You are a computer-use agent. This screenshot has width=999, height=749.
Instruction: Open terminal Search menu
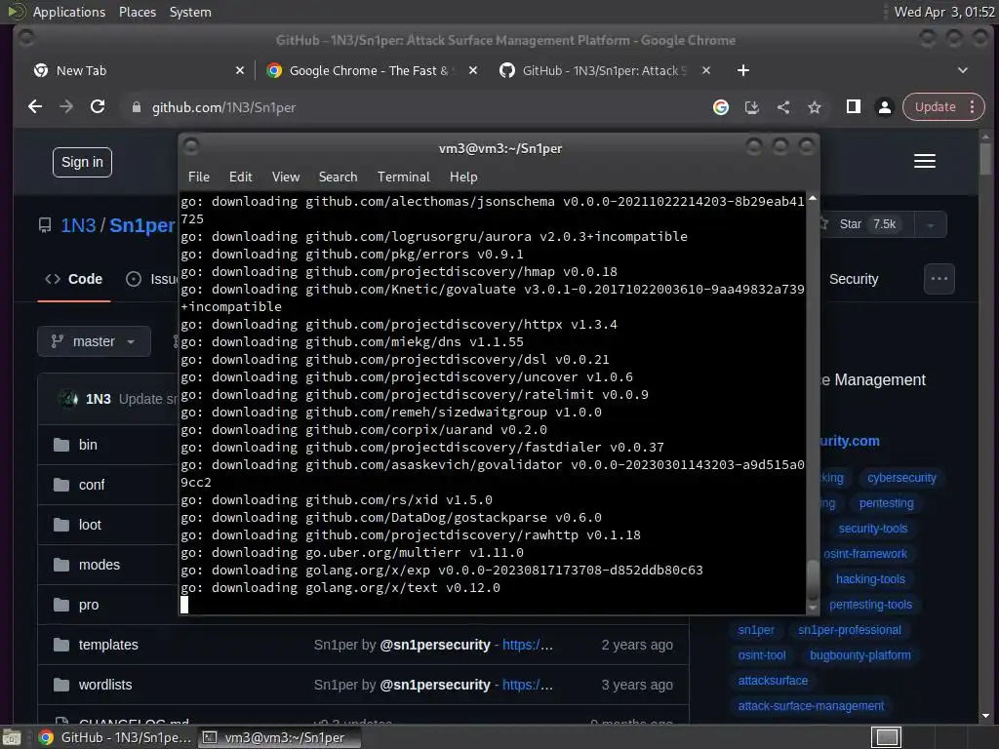tap(338, 177)
